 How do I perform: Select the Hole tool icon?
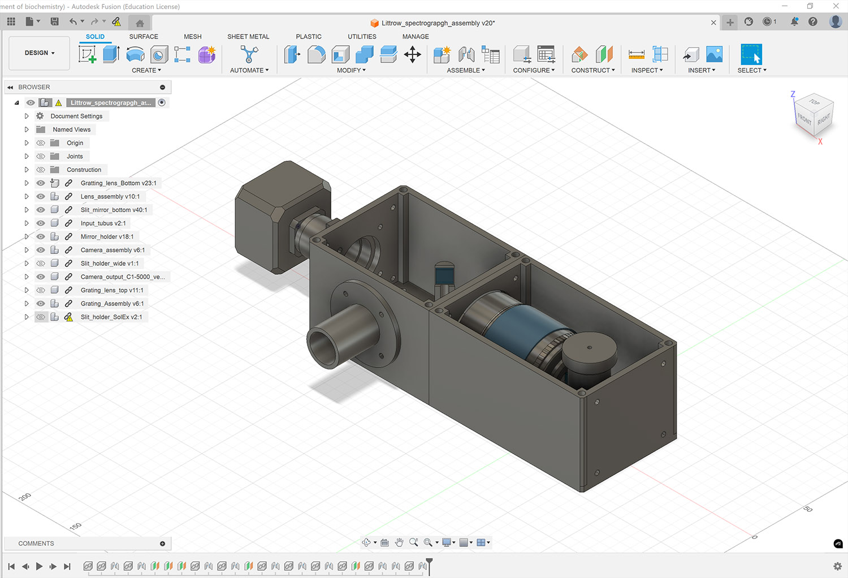coord(159,54)
